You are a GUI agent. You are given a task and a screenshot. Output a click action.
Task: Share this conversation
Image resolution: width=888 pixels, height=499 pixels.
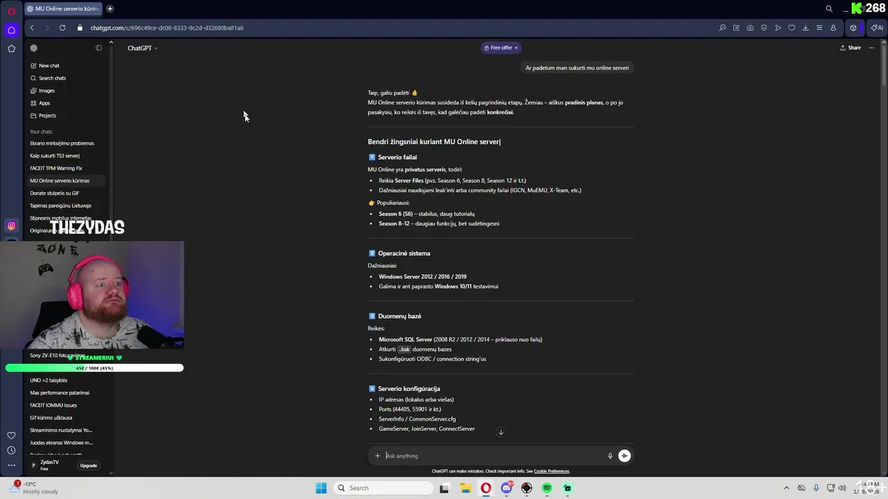[x=851, y=48]
